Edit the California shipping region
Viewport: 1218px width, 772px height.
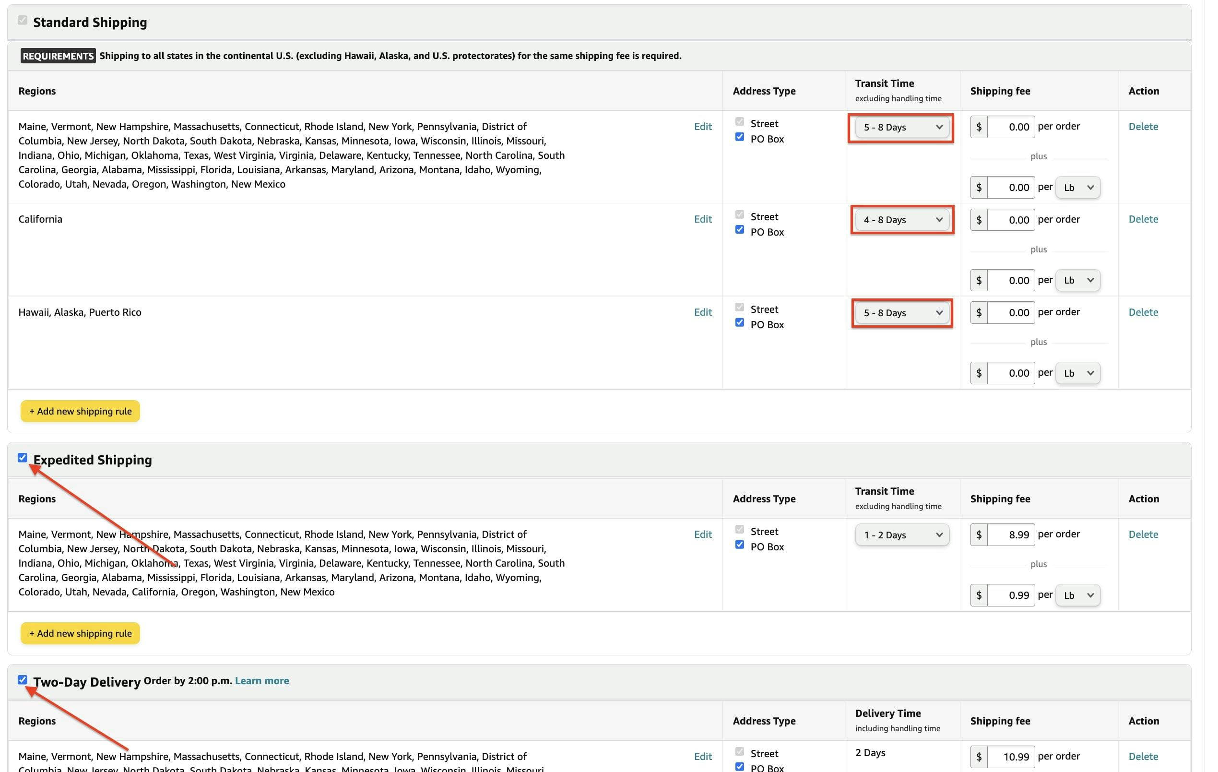[703, 219]
